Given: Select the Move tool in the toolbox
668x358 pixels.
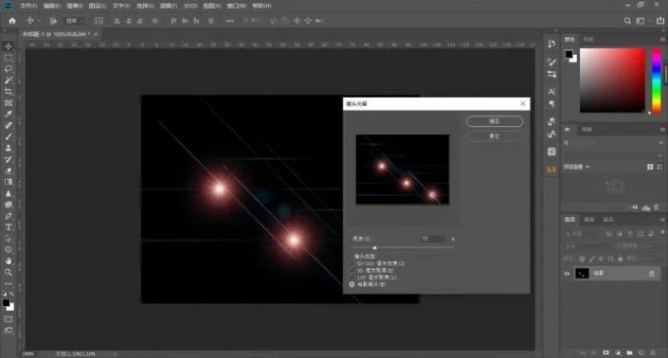Looking at the screenshot, I should point(9,46).
